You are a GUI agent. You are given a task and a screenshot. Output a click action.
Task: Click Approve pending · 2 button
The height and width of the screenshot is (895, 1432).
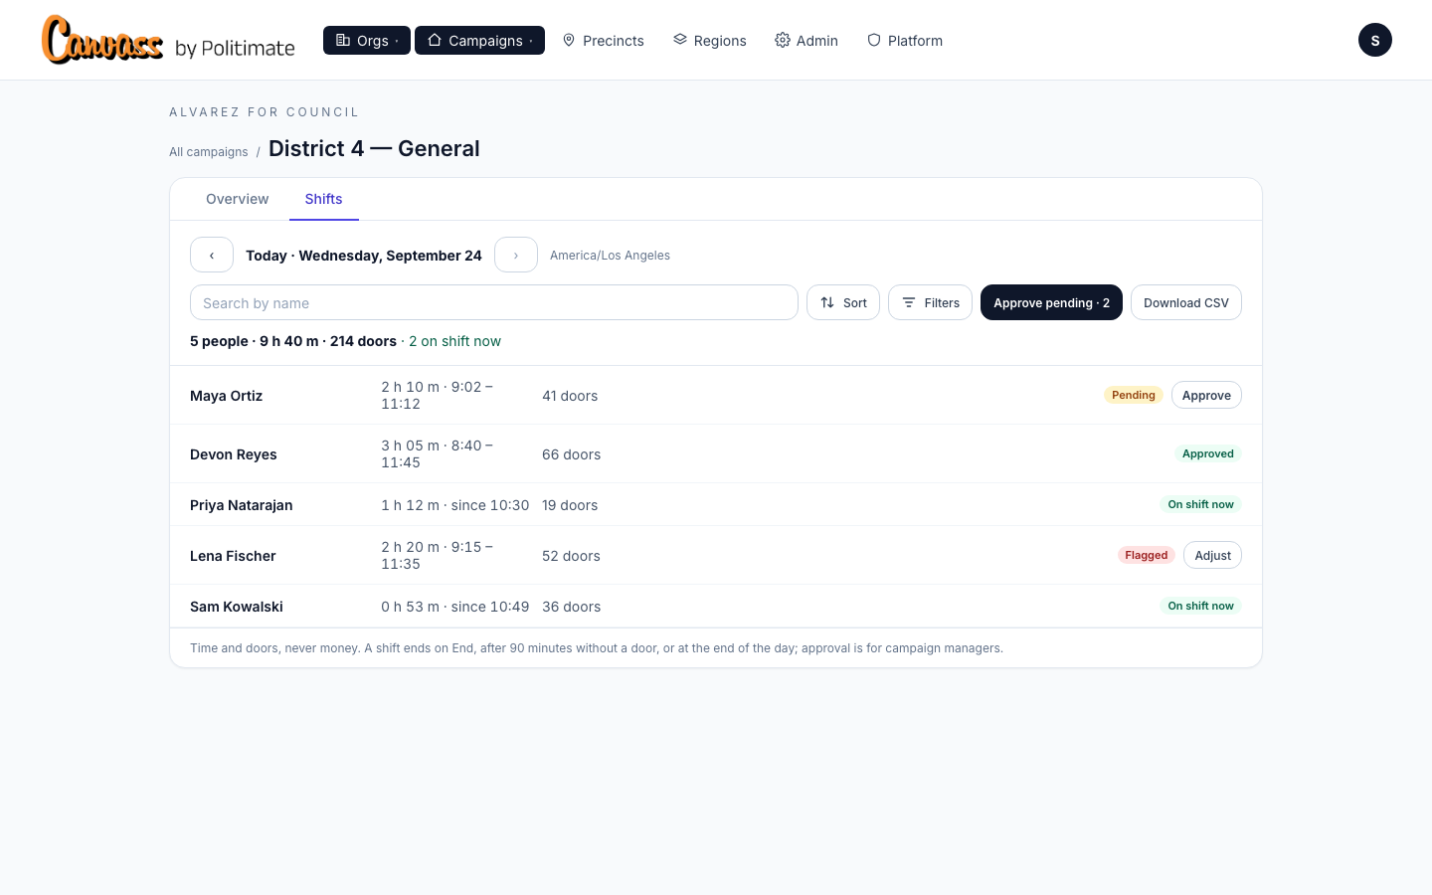(1051, 302)
